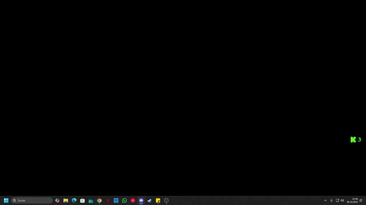This screenshot has height=205, width=366.
Task: Open the notification bell icon
Action: [x=361, y=200]
